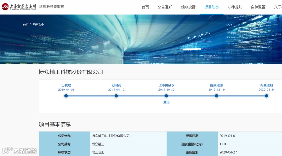Go to 首页 via the breadcrumb
282x156 pixels.
tap(26, 24)
